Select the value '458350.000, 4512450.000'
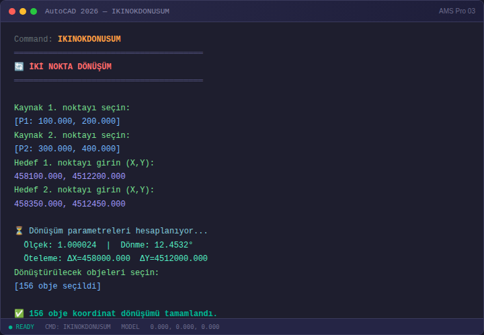Image resolution: width=484 pixels, height=335 pixels. click(x=70, y=204)
